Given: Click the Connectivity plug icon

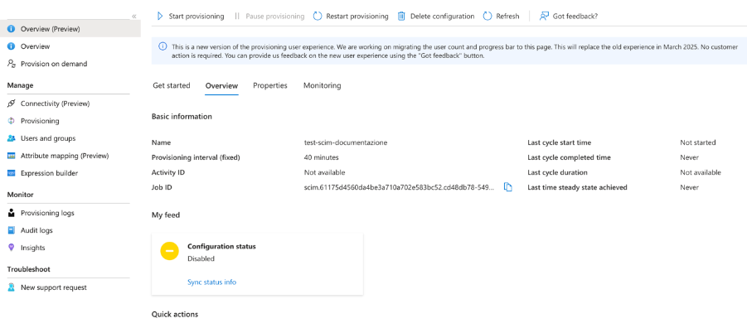Looking at the screenshot, I should [12, 104].
